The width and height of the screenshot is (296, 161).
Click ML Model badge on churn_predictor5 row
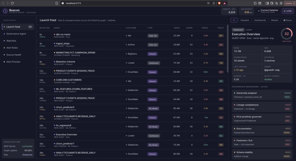153,109
